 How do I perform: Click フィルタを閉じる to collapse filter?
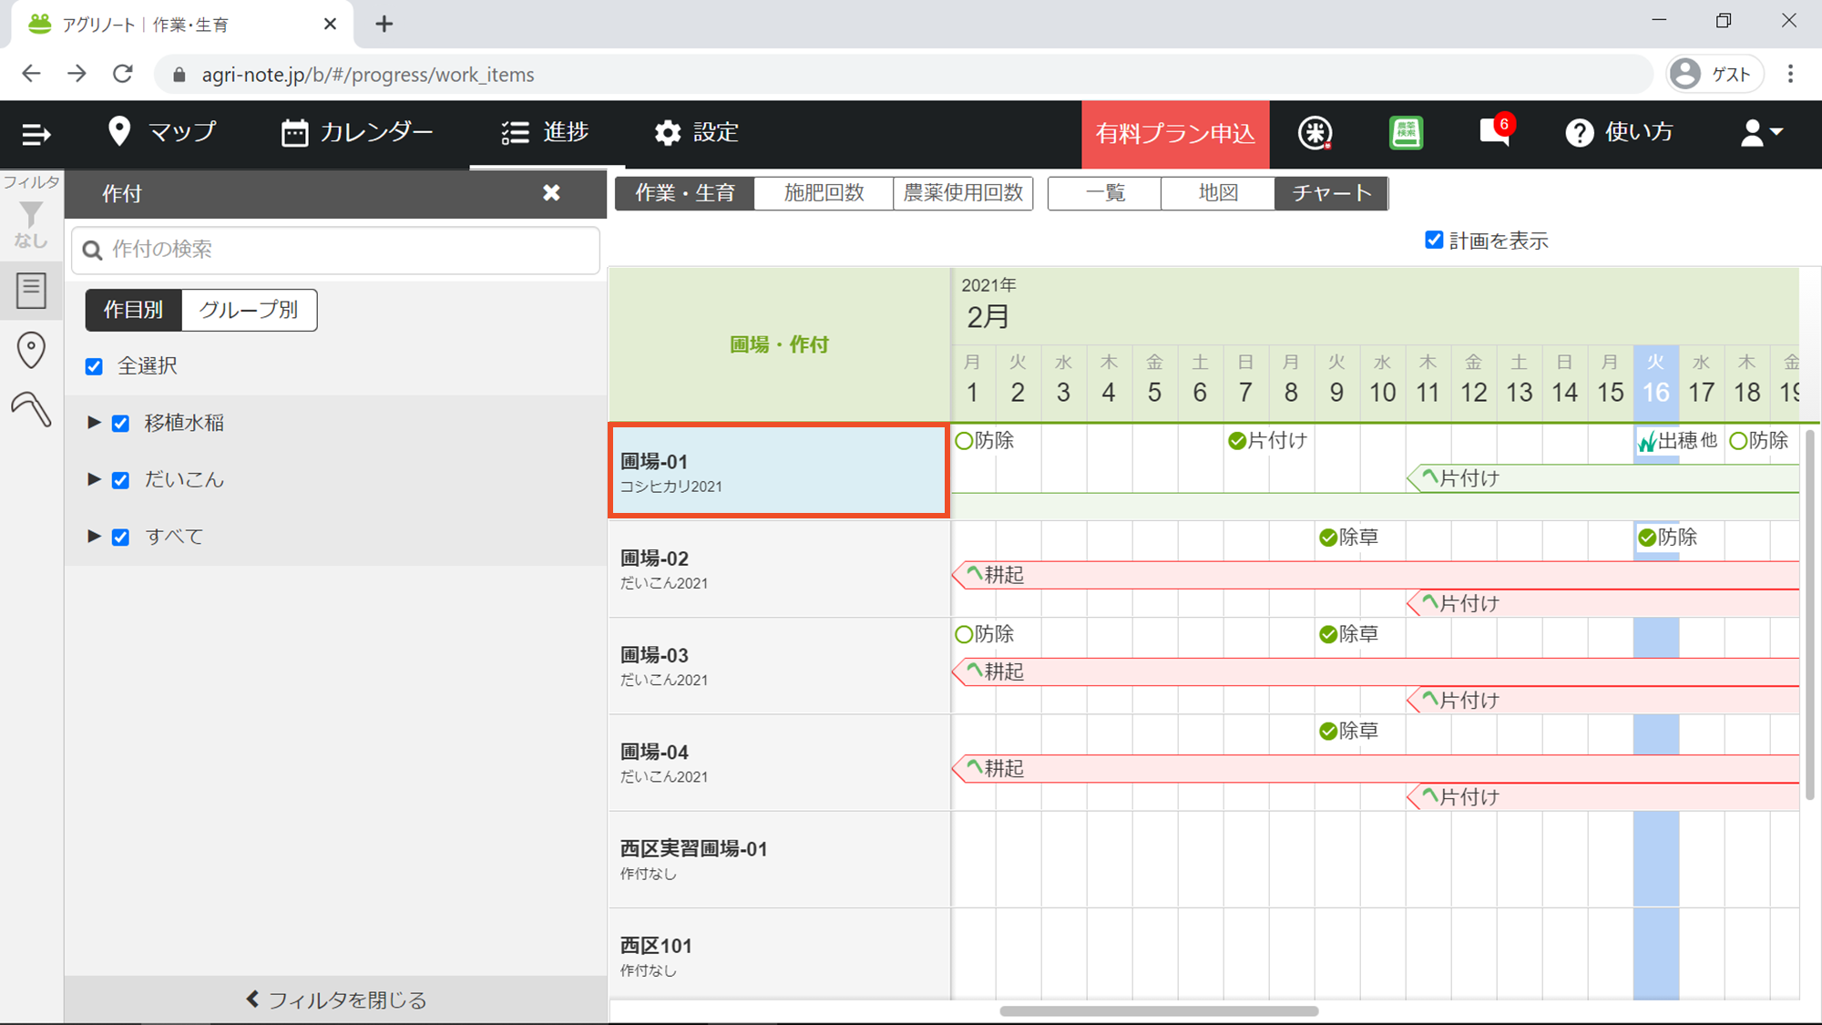click(x=336, y=999)
